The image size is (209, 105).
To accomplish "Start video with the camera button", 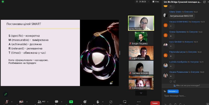I will (21, 102).
